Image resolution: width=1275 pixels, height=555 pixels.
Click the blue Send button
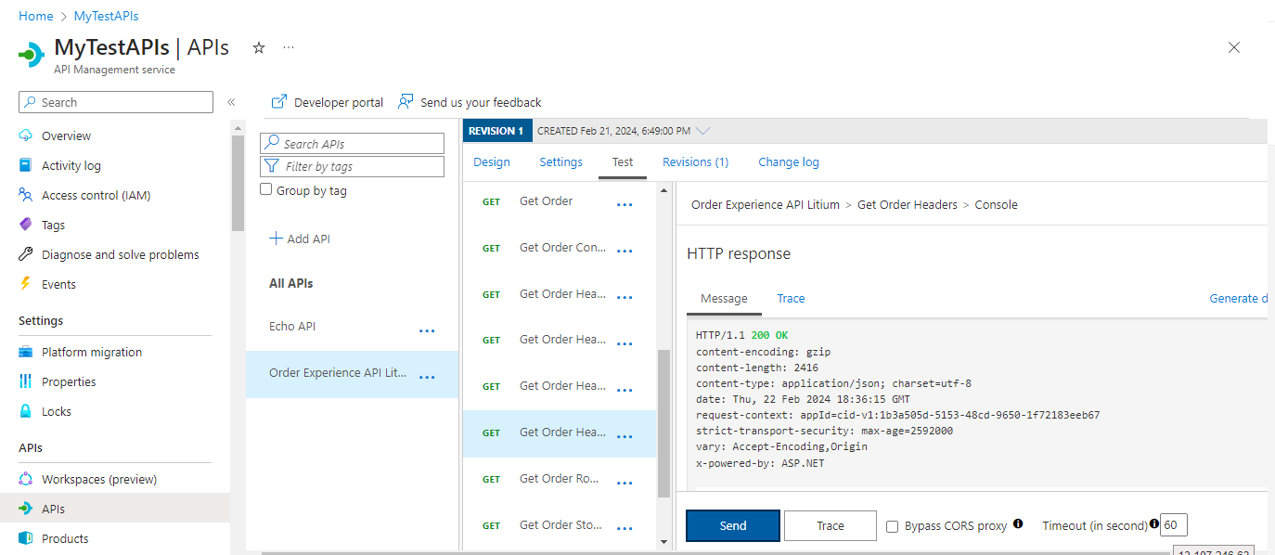[x=733, y=525]
